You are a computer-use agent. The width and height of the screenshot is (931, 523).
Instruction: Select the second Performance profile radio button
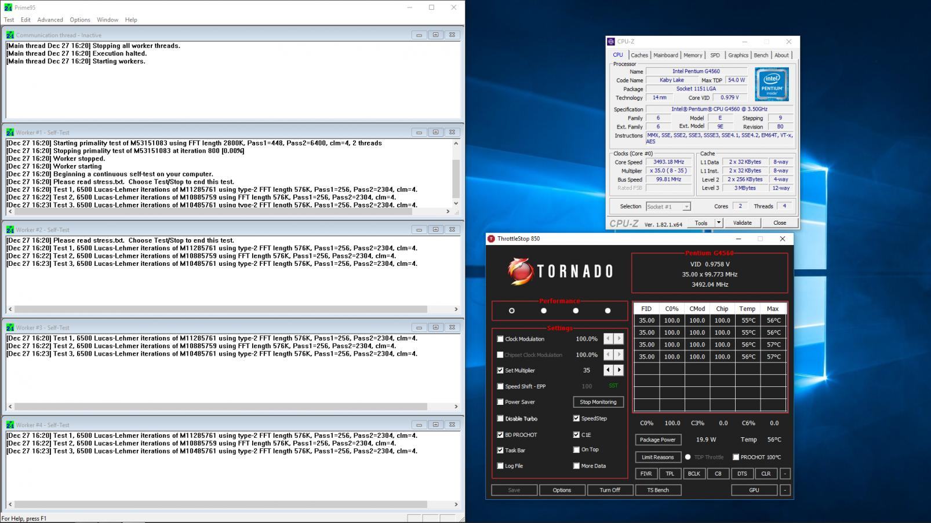[x=544, y=310]
